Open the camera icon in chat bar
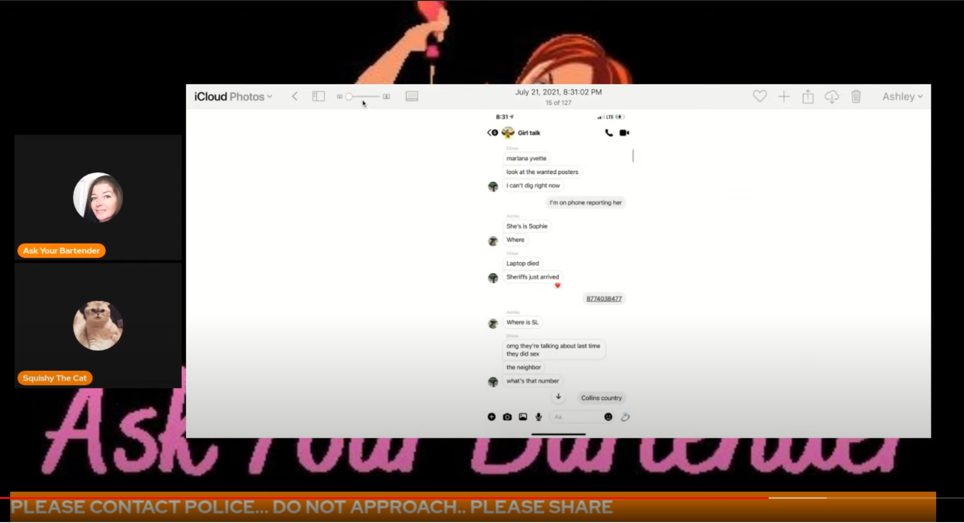Image resolution: width=964 pixels, height=523 pixels. (x=507, y=417)
